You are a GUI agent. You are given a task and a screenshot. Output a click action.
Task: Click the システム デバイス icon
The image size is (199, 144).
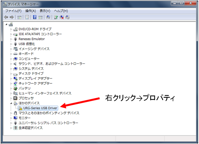point(15,69)
